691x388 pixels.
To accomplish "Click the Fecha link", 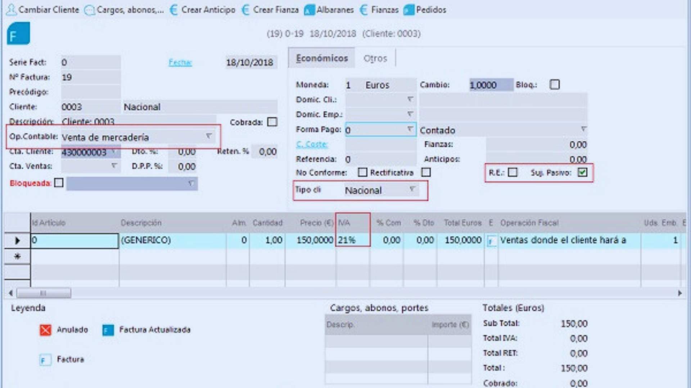I will pyautogui.click(x=180, y=62).
